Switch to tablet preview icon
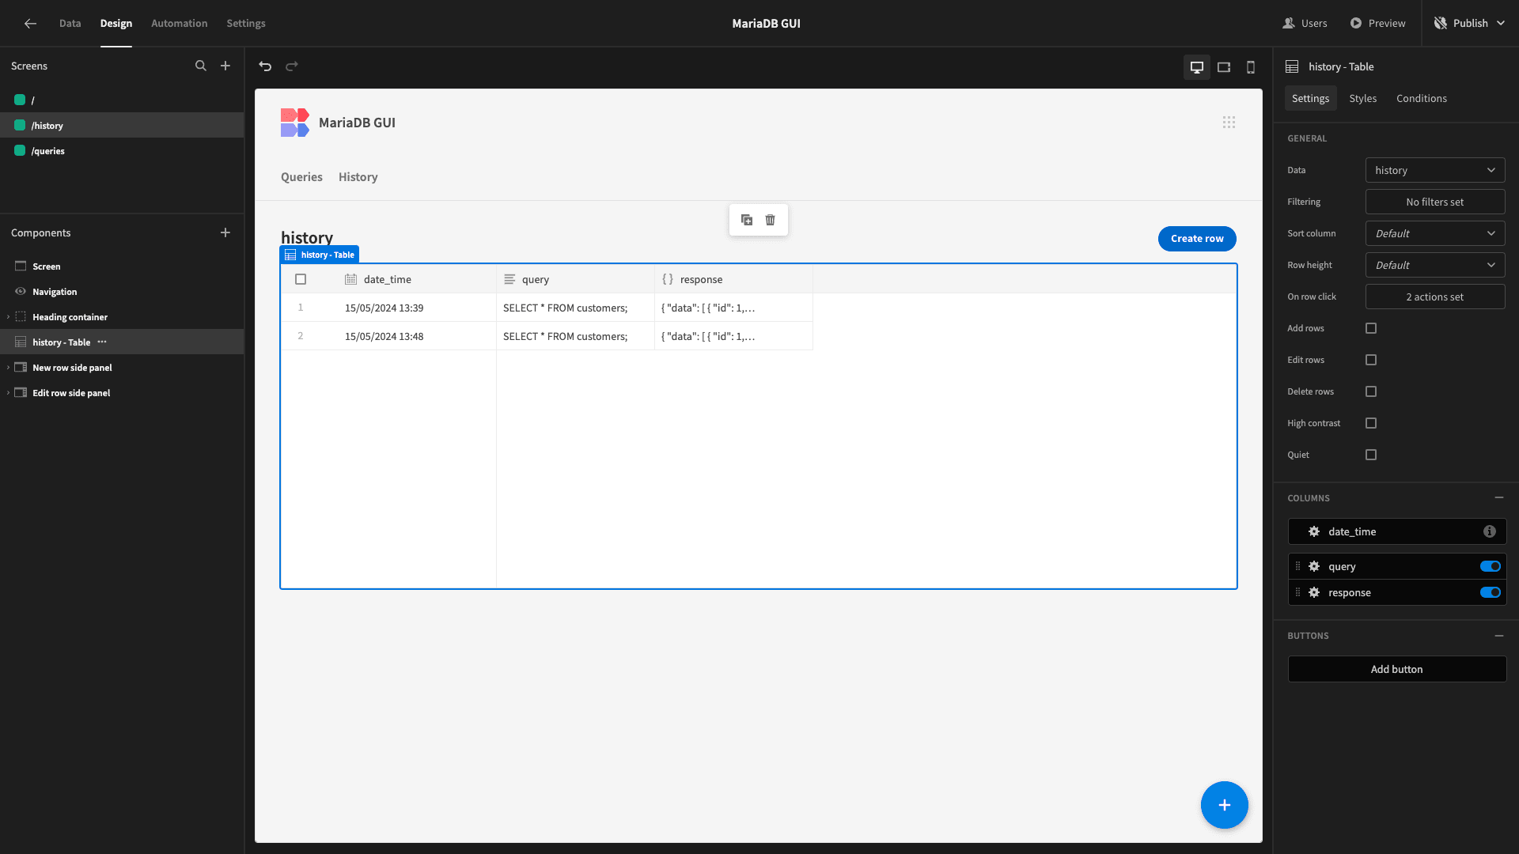The width and height of the screenshot is (1519, 854). 1224,67
